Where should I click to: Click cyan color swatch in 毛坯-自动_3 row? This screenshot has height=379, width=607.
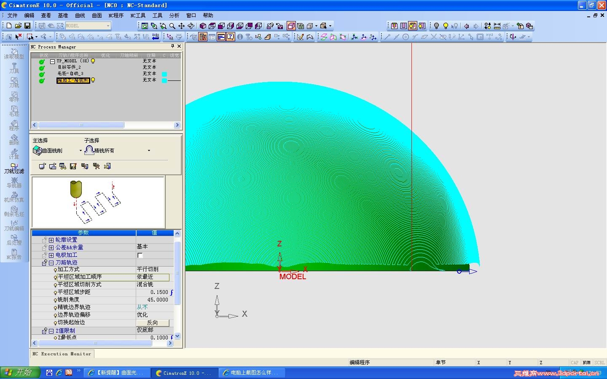click(x=164, y=74)
